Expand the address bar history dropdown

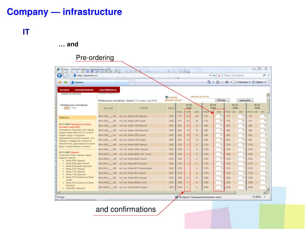coord(210,75)
